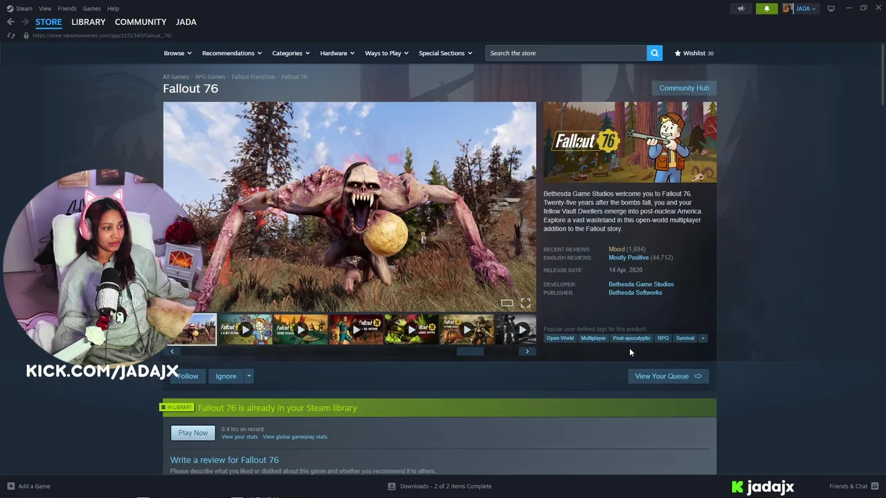
Task: Click the RPG Games breadcrumb
Action: pyautogui.click(x=210, y=77)
